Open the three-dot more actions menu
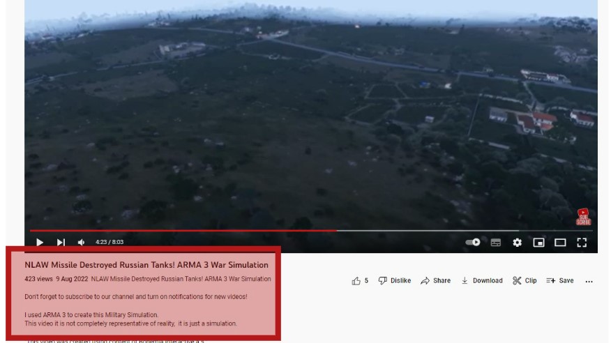This screenshot has width=611, height=343. 589,281
